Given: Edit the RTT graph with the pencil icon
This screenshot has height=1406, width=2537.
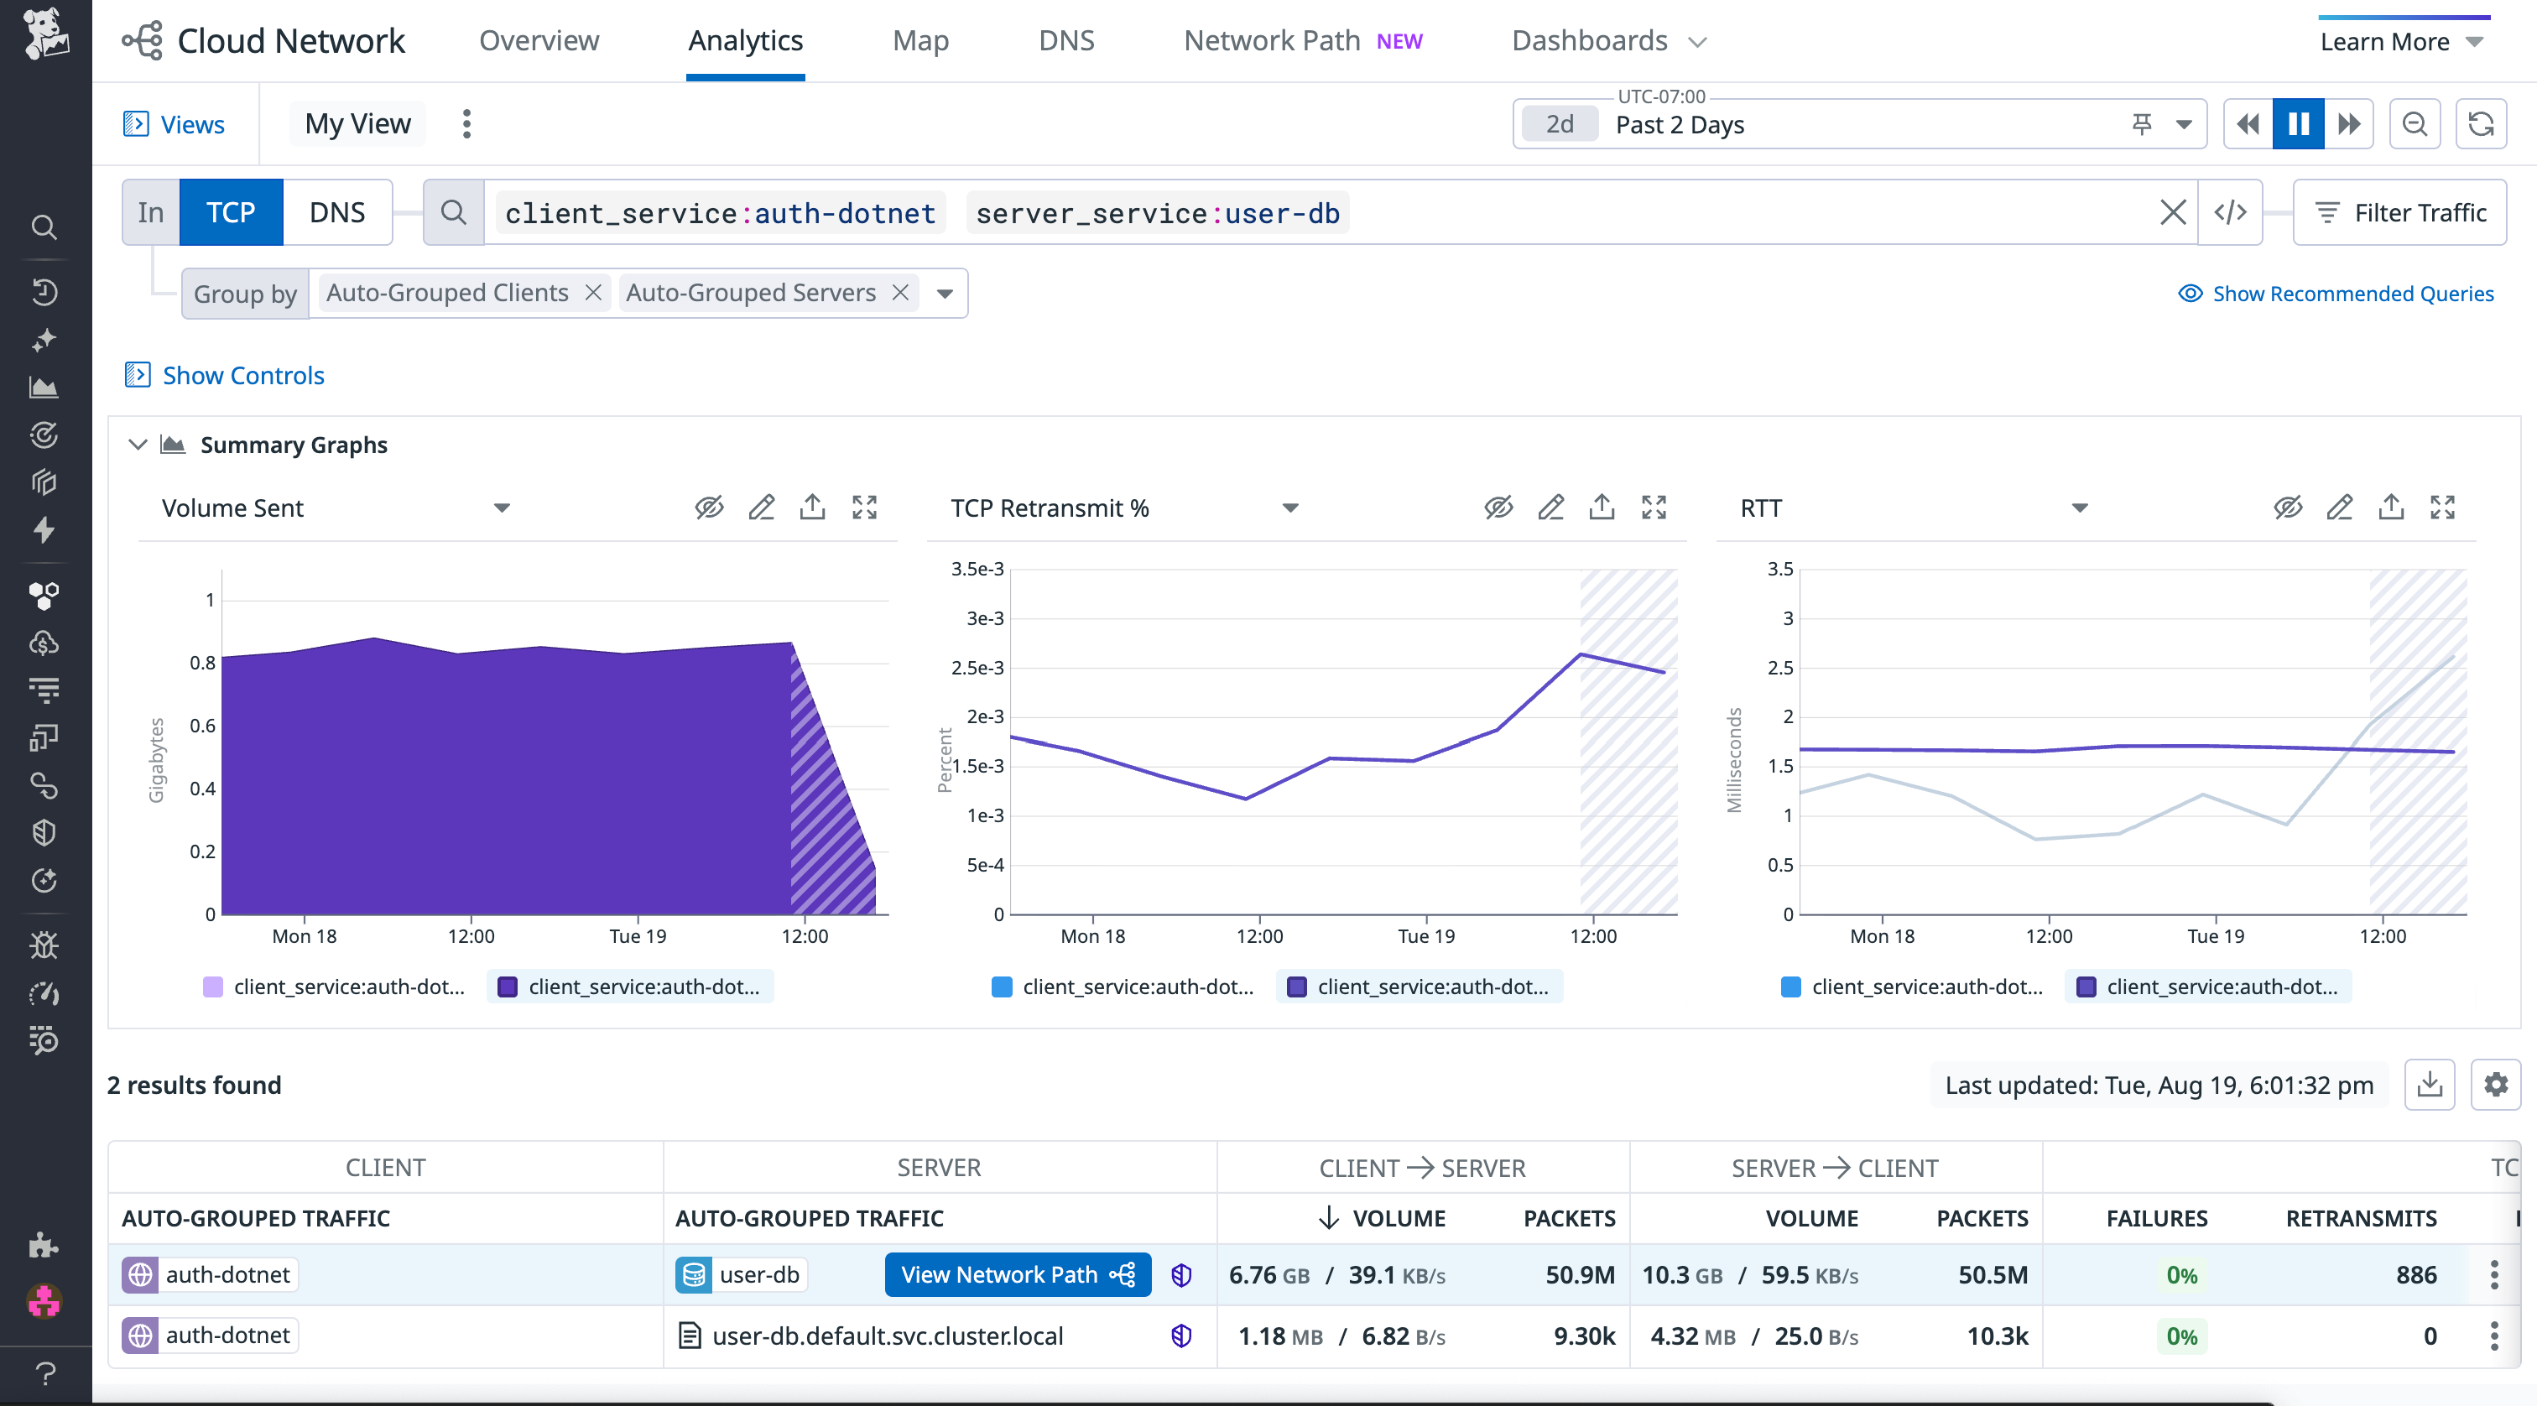Looking at the screenshot, I should [2340, 506].
